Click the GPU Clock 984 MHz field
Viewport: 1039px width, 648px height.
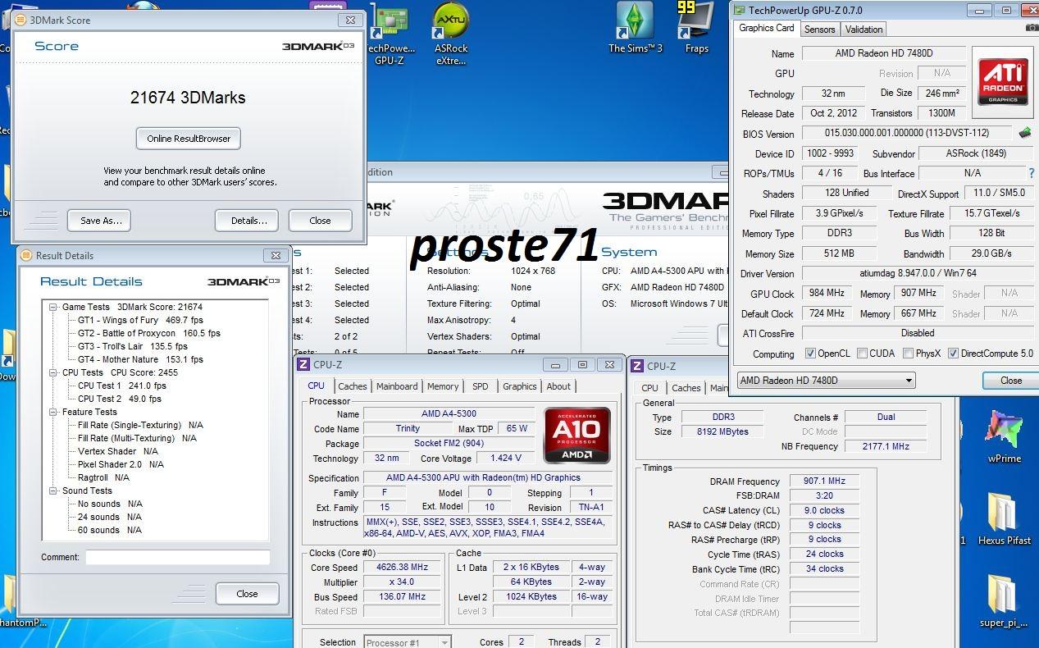click(x=826, y=293)
